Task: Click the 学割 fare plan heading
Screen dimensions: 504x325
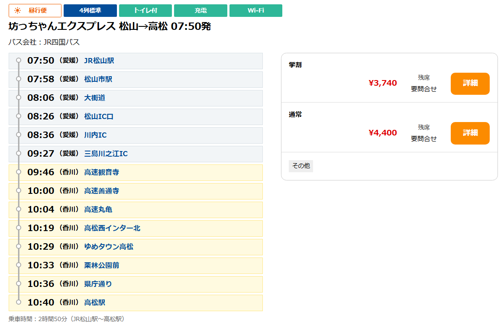Action: point(295,65)
